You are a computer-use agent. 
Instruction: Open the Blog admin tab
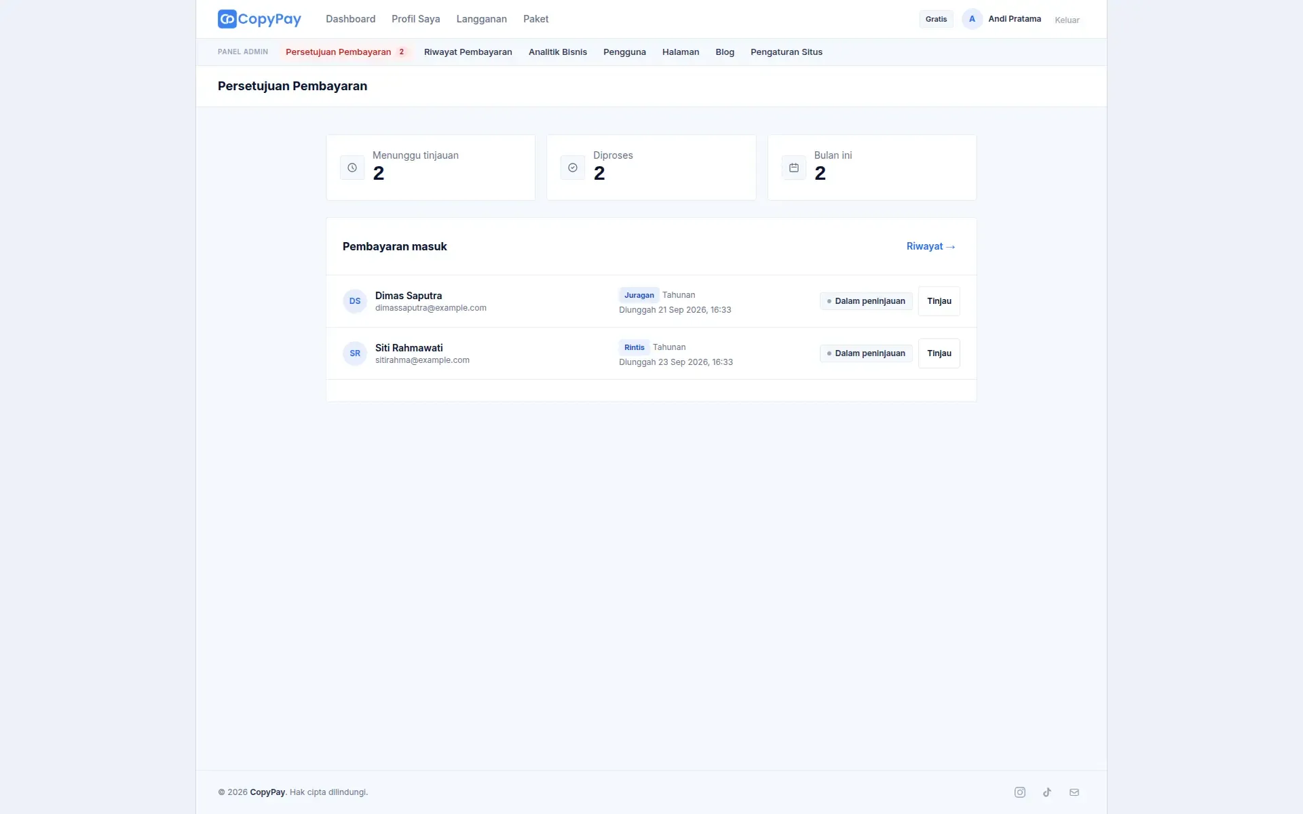point(725,52)
